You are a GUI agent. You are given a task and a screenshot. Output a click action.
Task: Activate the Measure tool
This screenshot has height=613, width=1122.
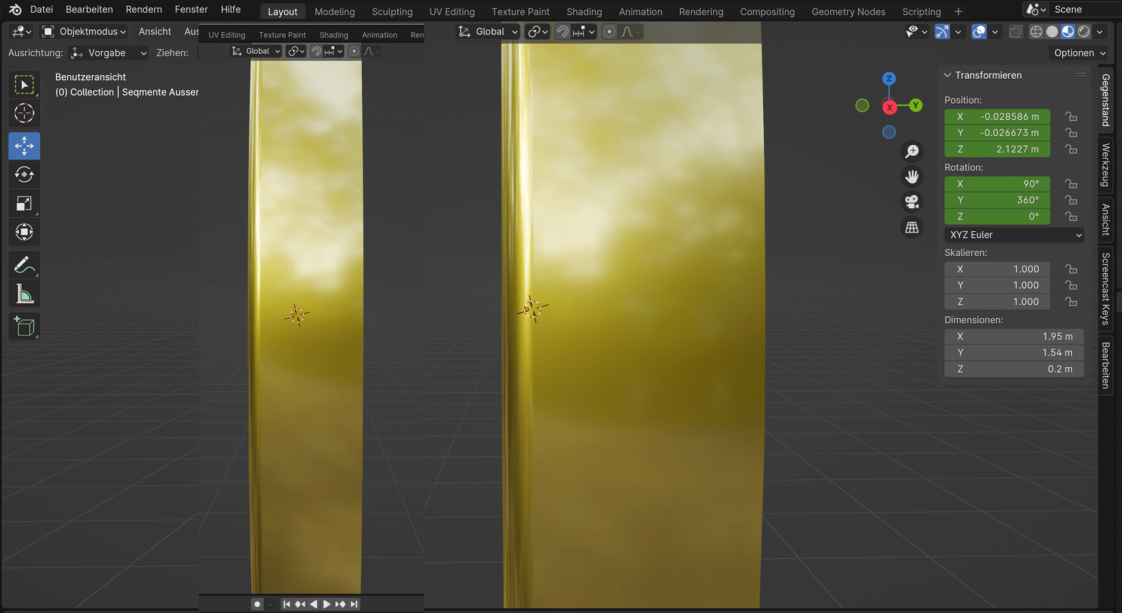pos(24,294)
